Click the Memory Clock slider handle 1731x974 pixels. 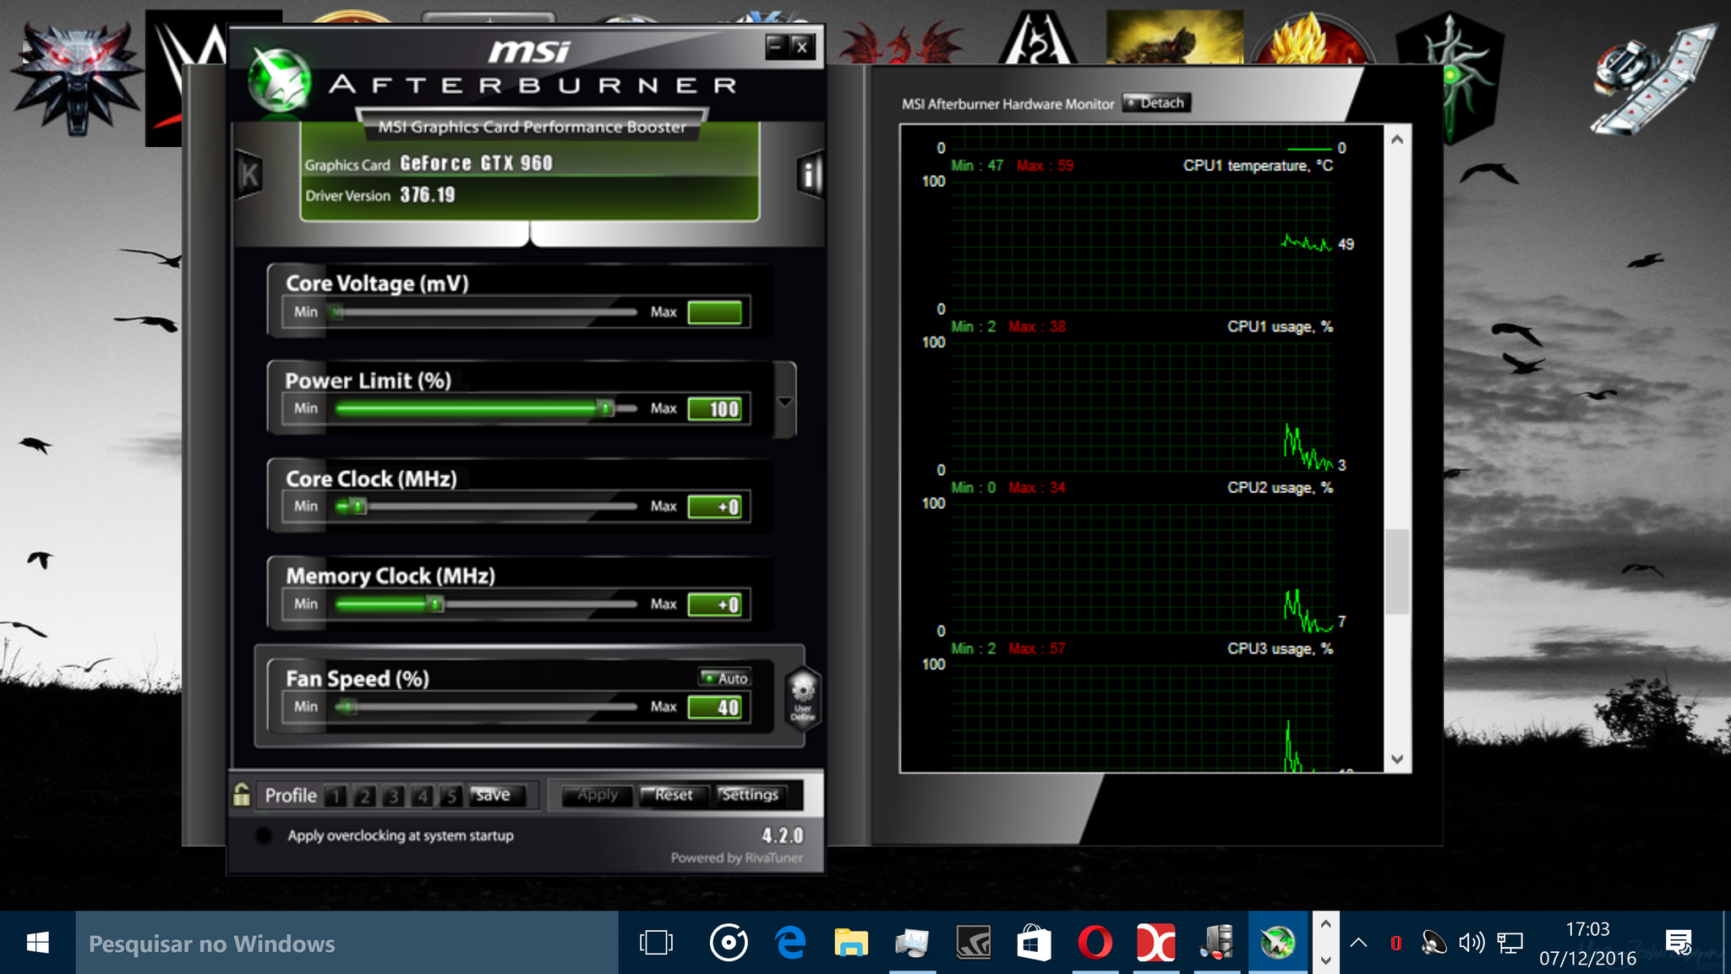pos(436,604)
